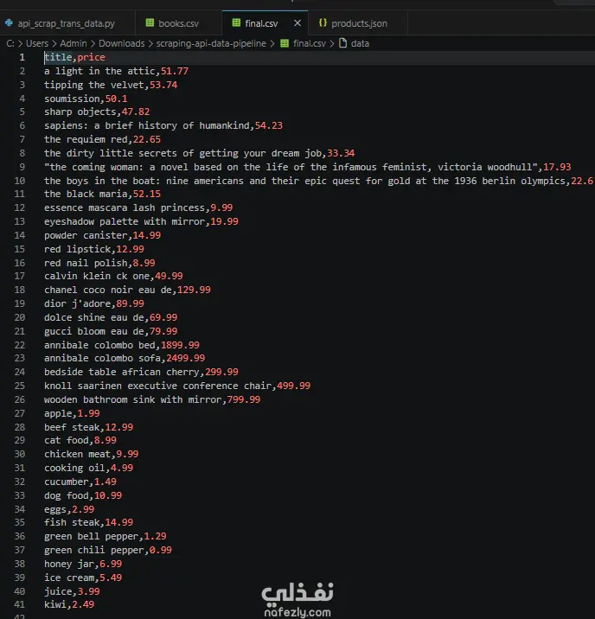The width and height of the screenshot is (595, 619).
Task: Click the Python file icon on api_scrap_trans_data.py tab
Action: tap(9, 22)
